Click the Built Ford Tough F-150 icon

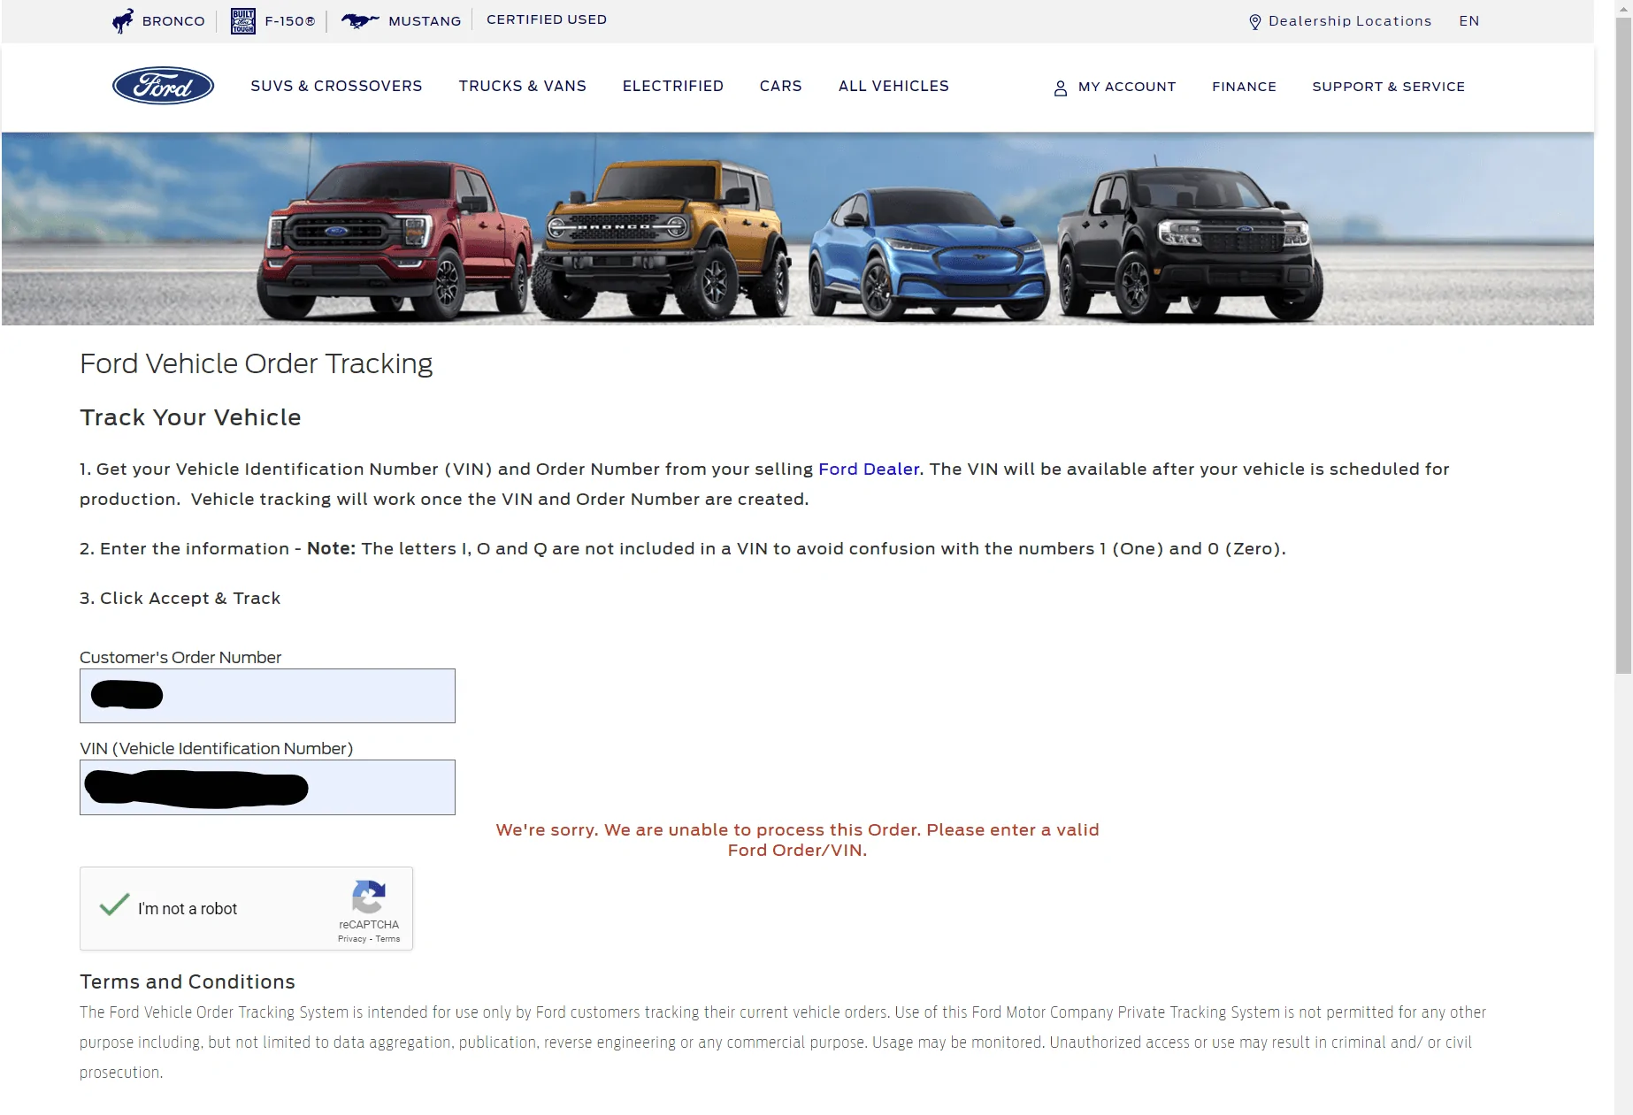(x=243, y=21)
